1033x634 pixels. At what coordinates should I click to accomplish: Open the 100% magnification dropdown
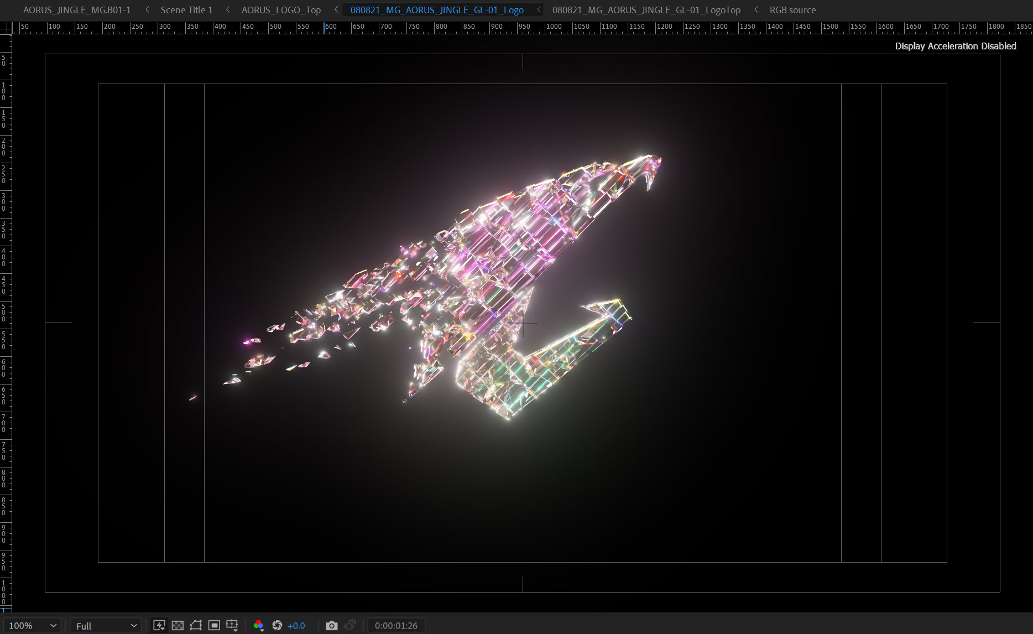click(x=33, y=626)
